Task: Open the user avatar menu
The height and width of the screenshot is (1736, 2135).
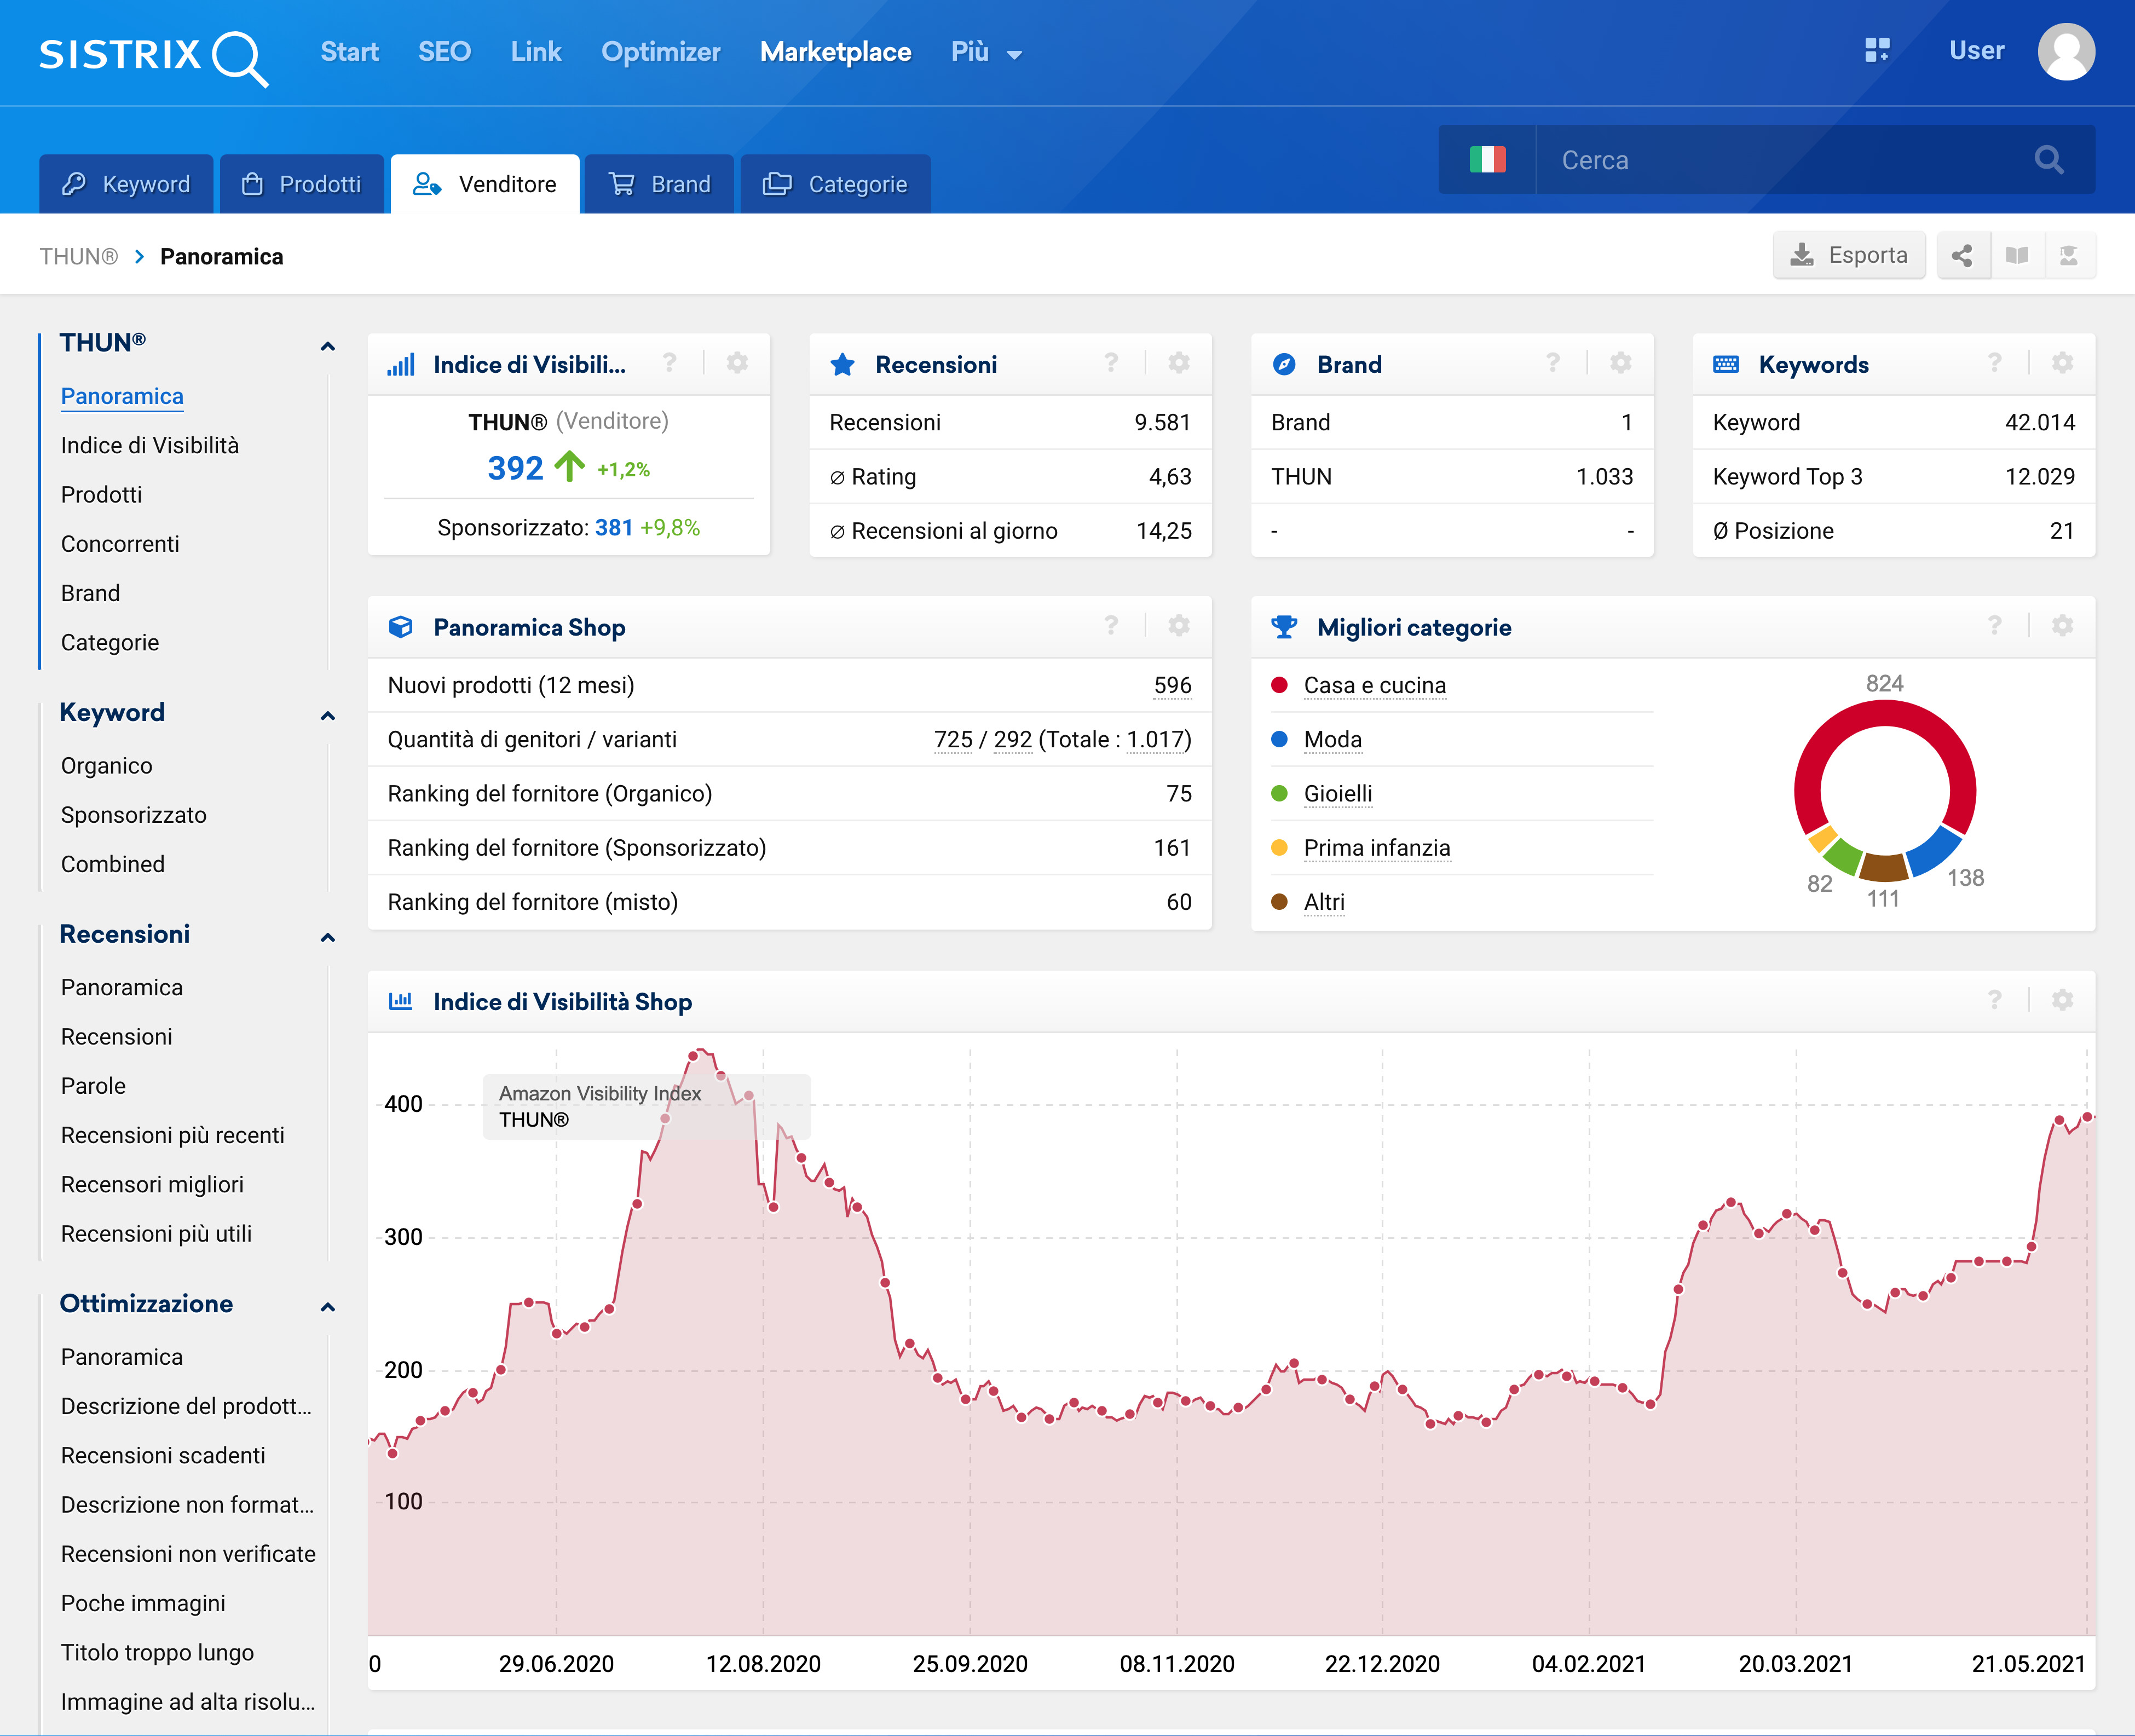Action: (2066, 51)
